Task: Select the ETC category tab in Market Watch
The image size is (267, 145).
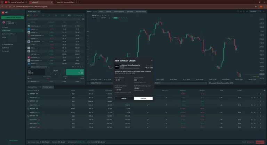Action: coord(69,15)
